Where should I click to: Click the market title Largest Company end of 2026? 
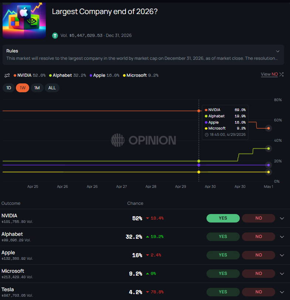tap(105, 12)
